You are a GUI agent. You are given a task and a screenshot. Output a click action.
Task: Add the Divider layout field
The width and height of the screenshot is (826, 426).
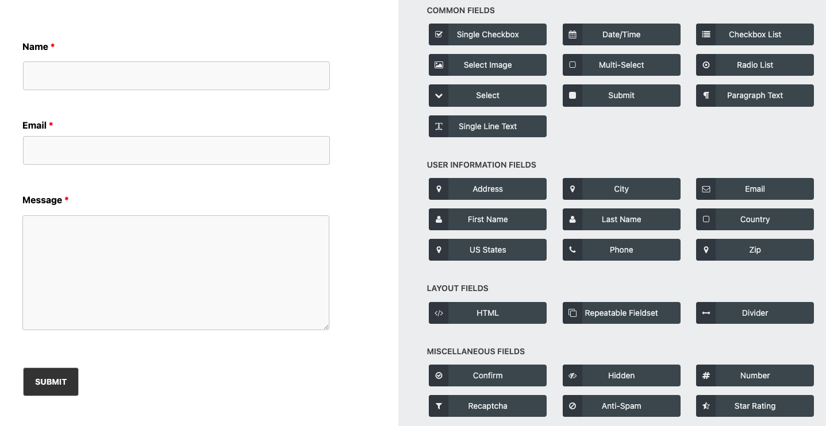pos(755,313)
